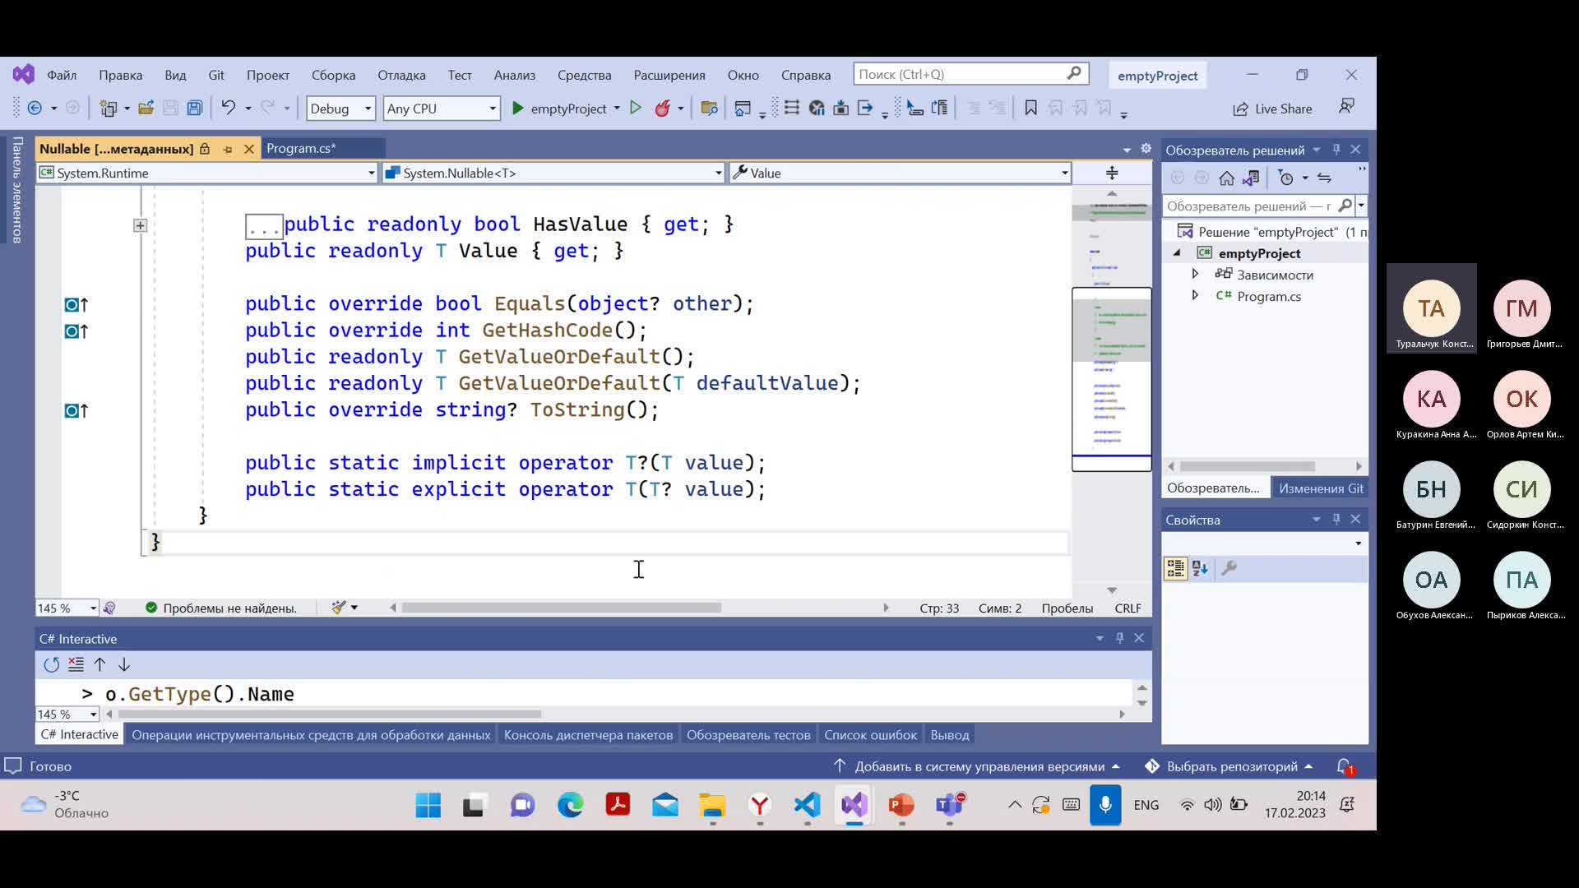This screenshot has width=1579, height=888.
Task: Click the Alphabetical sort icon in Properties
Action: pos(1200,568)
